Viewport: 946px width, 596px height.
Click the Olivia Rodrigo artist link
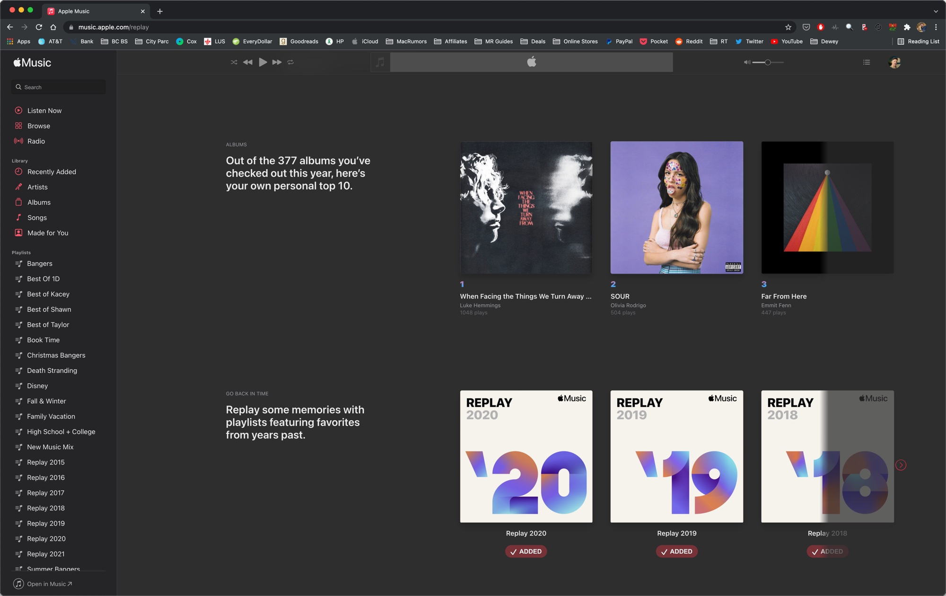pos(628,305)
